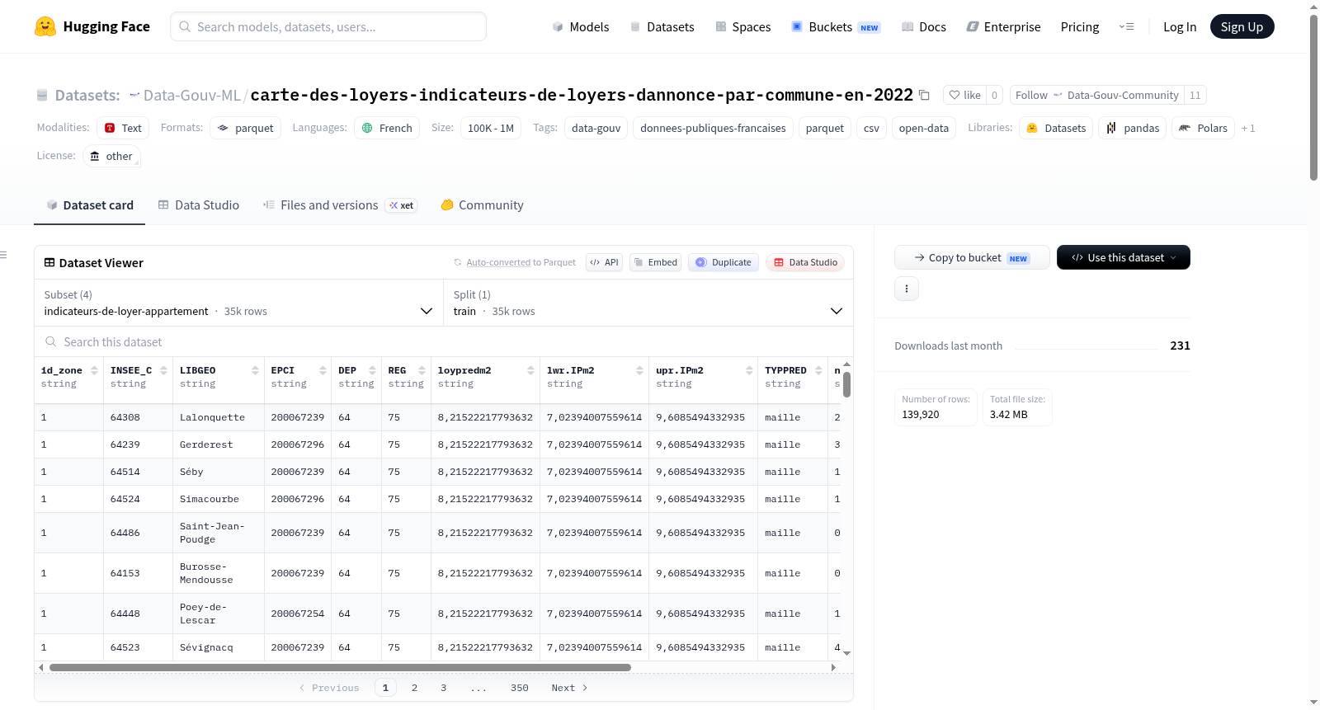This screenshot has height=710, width=1320.
Task: Expand the navigation overflow menu
Action: pos(1126,26)
